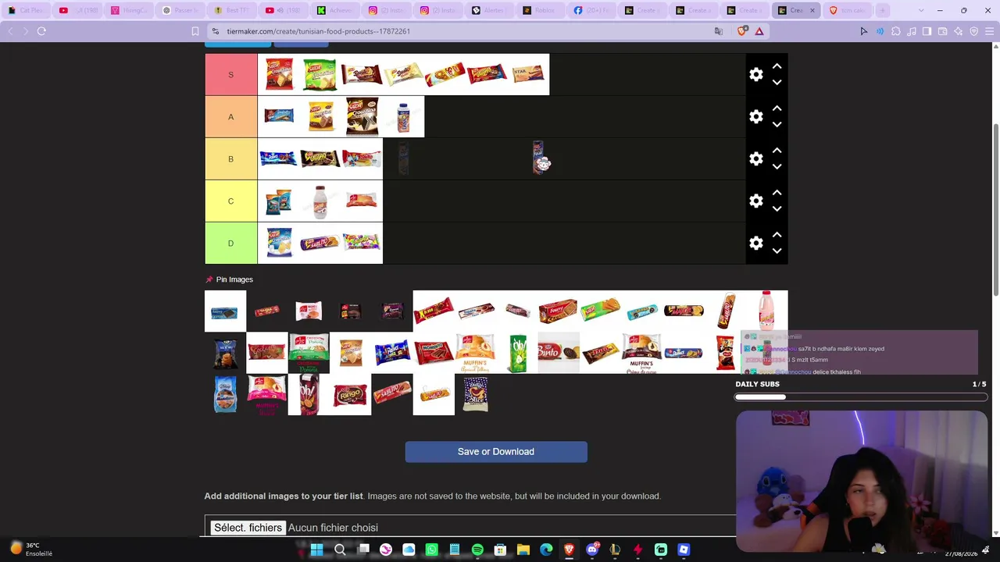Click the orange A tier label

[x=230, y=116]
